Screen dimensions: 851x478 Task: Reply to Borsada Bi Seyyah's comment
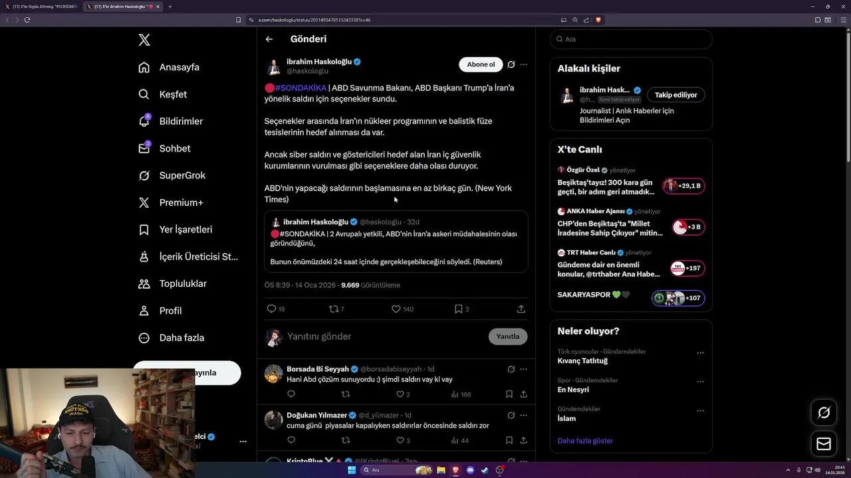[x=291, y=394]
